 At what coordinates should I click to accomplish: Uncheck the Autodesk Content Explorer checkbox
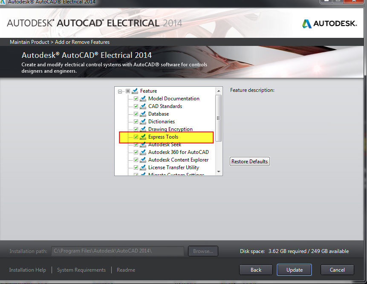pyautogui.click(x=136, y=159)
